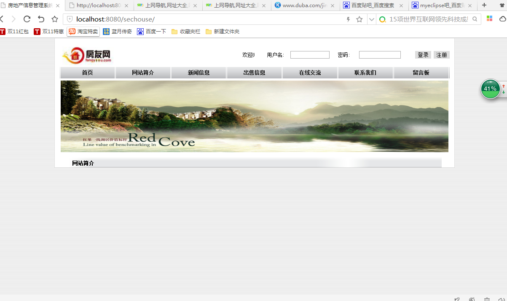Click the restore closed page undo icon
Screen dimensions: 507x301
click(x=41, y=19)
